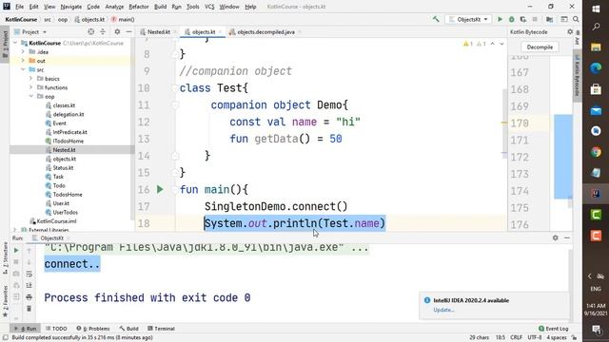Open the VCS menu
Image resolution: width=609 pixels, height=342 pixels.
[209, 7]
